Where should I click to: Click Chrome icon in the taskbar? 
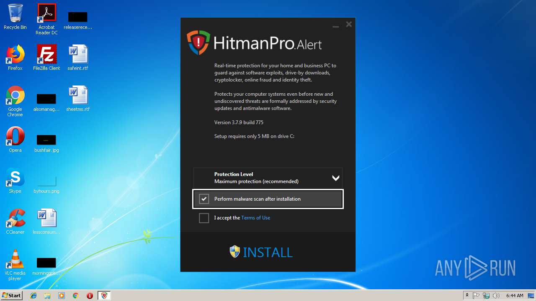pyautogui.click(x=76, y=296)
